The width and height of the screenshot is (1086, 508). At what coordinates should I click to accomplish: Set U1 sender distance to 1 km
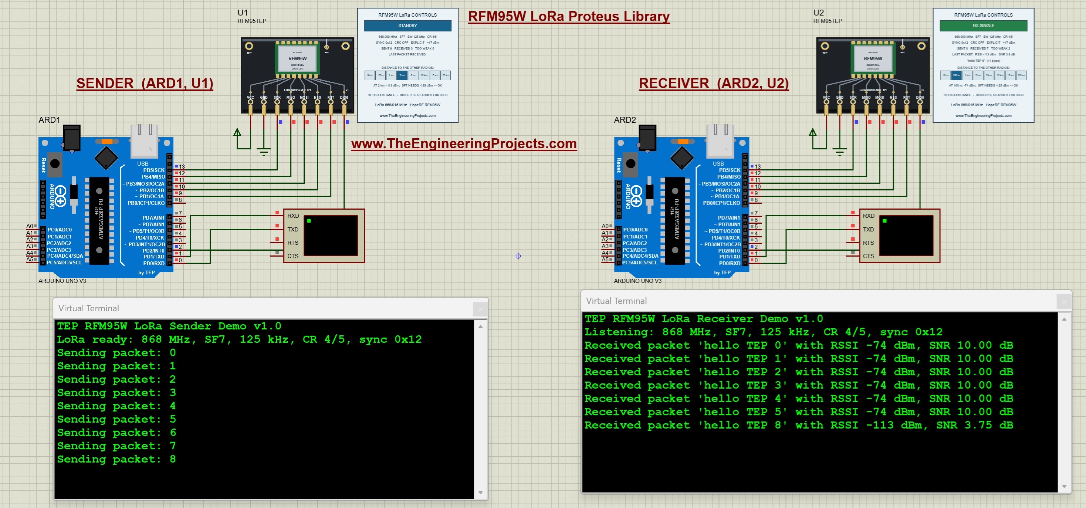391,75
